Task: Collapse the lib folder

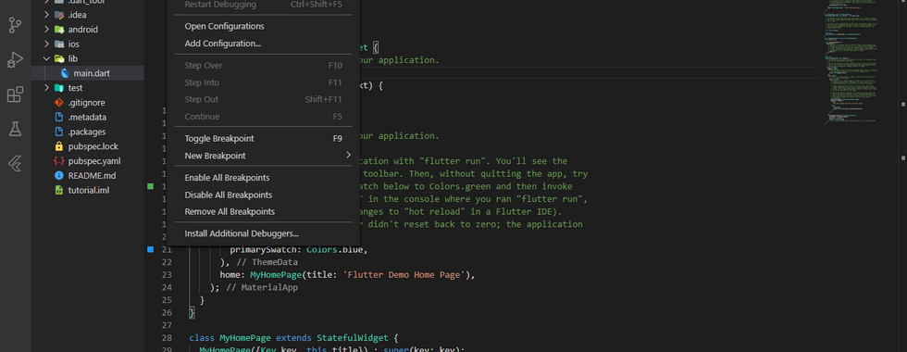Action: [x=46, y=58]
